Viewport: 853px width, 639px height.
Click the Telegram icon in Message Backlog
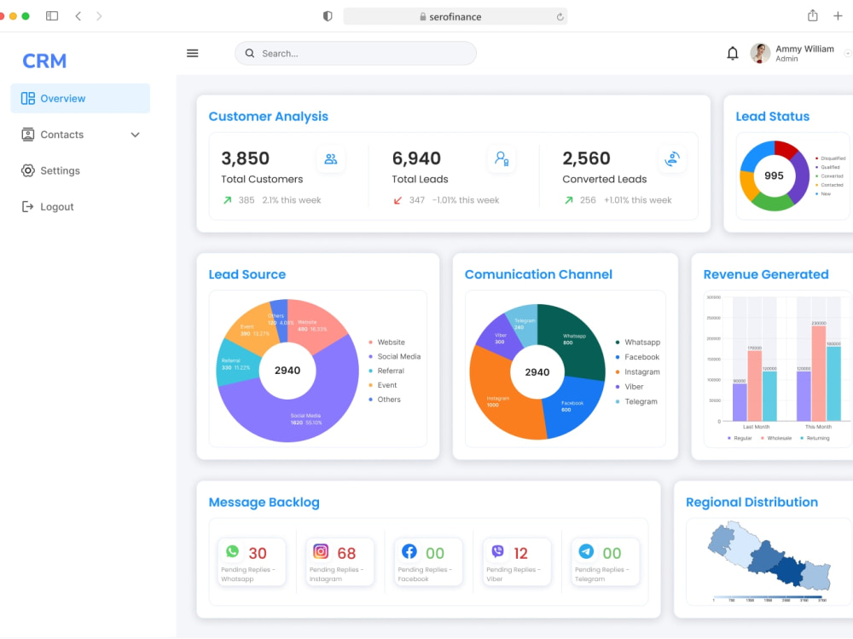(586, 551)
